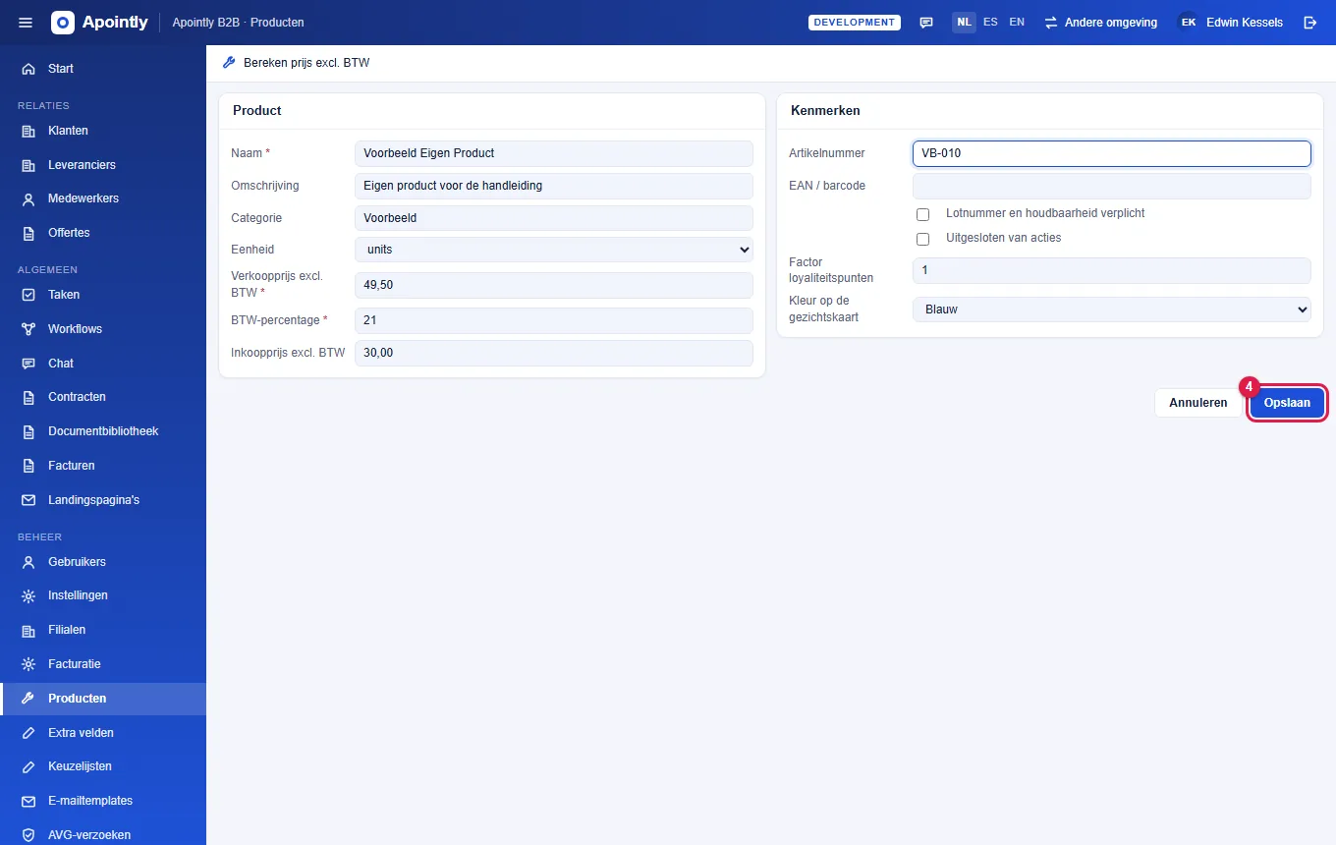Open Kleur op de gezichtskaart dropdown
This screenshot has width=1336, height=845.
tap(1111, 310)
